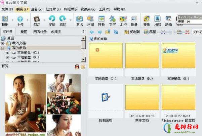Screen dimensions: 202x136
Task: Expand the 我的文档 tree node
Action: tap(3, 43)
